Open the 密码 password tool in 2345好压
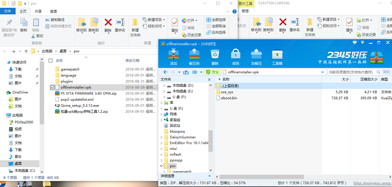 (x=236, y=54)
